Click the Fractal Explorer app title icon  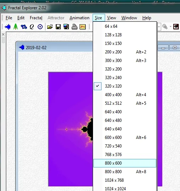coord(4,8)
